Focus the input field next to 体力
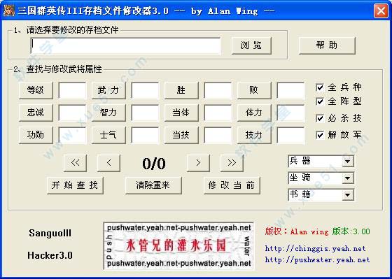The height and width of the screenshot is (279, 392). pos(290,113)
